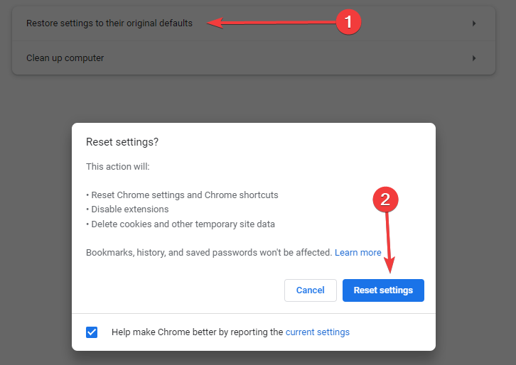Click the 'Reset settings?' dialog heading
Screen dimensions: 516x365
point(122,142)
